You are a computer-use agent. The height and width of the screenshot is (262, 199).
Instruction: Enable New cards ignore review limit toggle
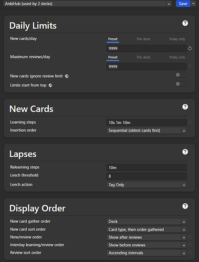point(181,75)
